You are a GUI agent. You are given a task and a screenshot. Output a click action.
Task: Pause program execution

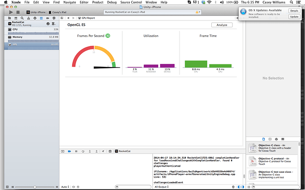[76, 151]
